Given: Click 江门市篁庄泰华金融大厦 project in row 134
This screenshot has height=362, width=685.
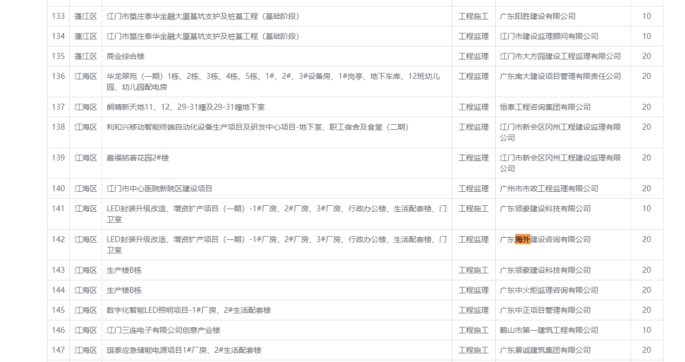Looking at the screenshot, I should pyautogui.click(x=203, y=36).
